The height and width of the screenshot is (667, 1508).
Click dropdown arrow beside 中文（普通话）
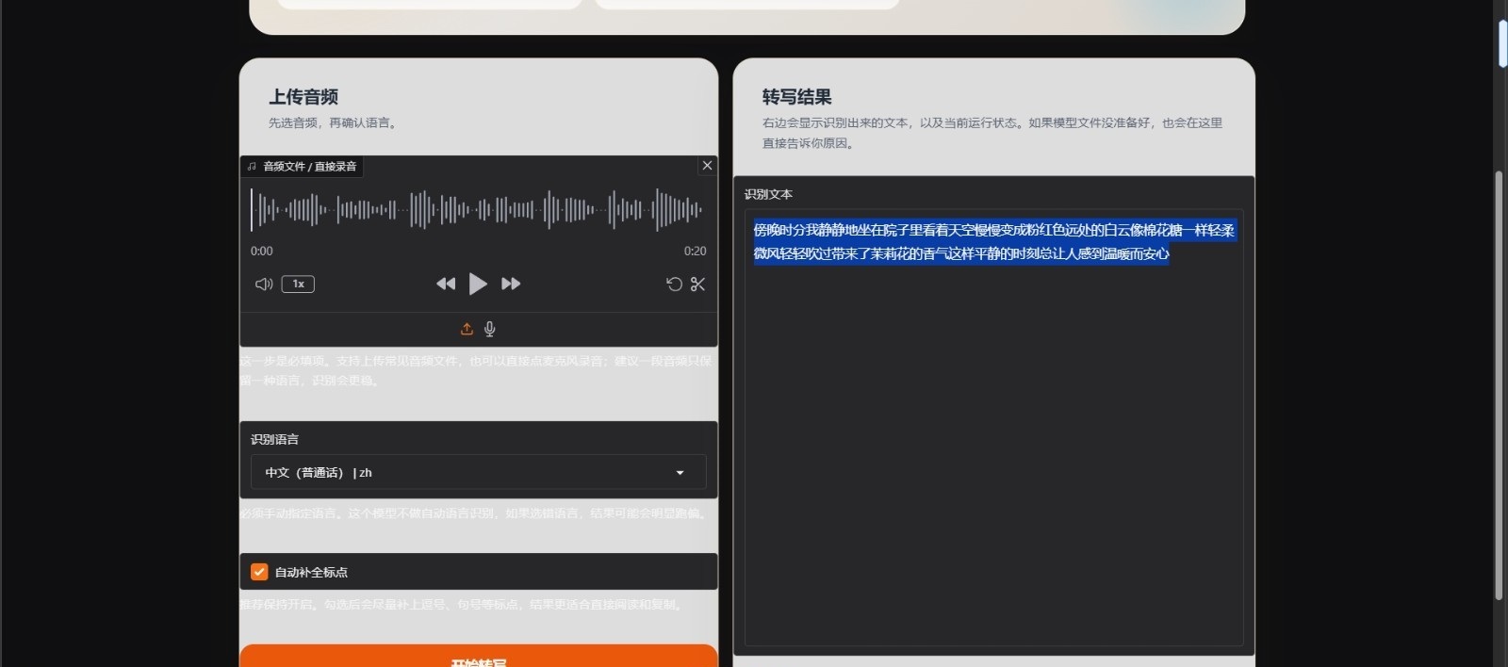tap(680, 473)
